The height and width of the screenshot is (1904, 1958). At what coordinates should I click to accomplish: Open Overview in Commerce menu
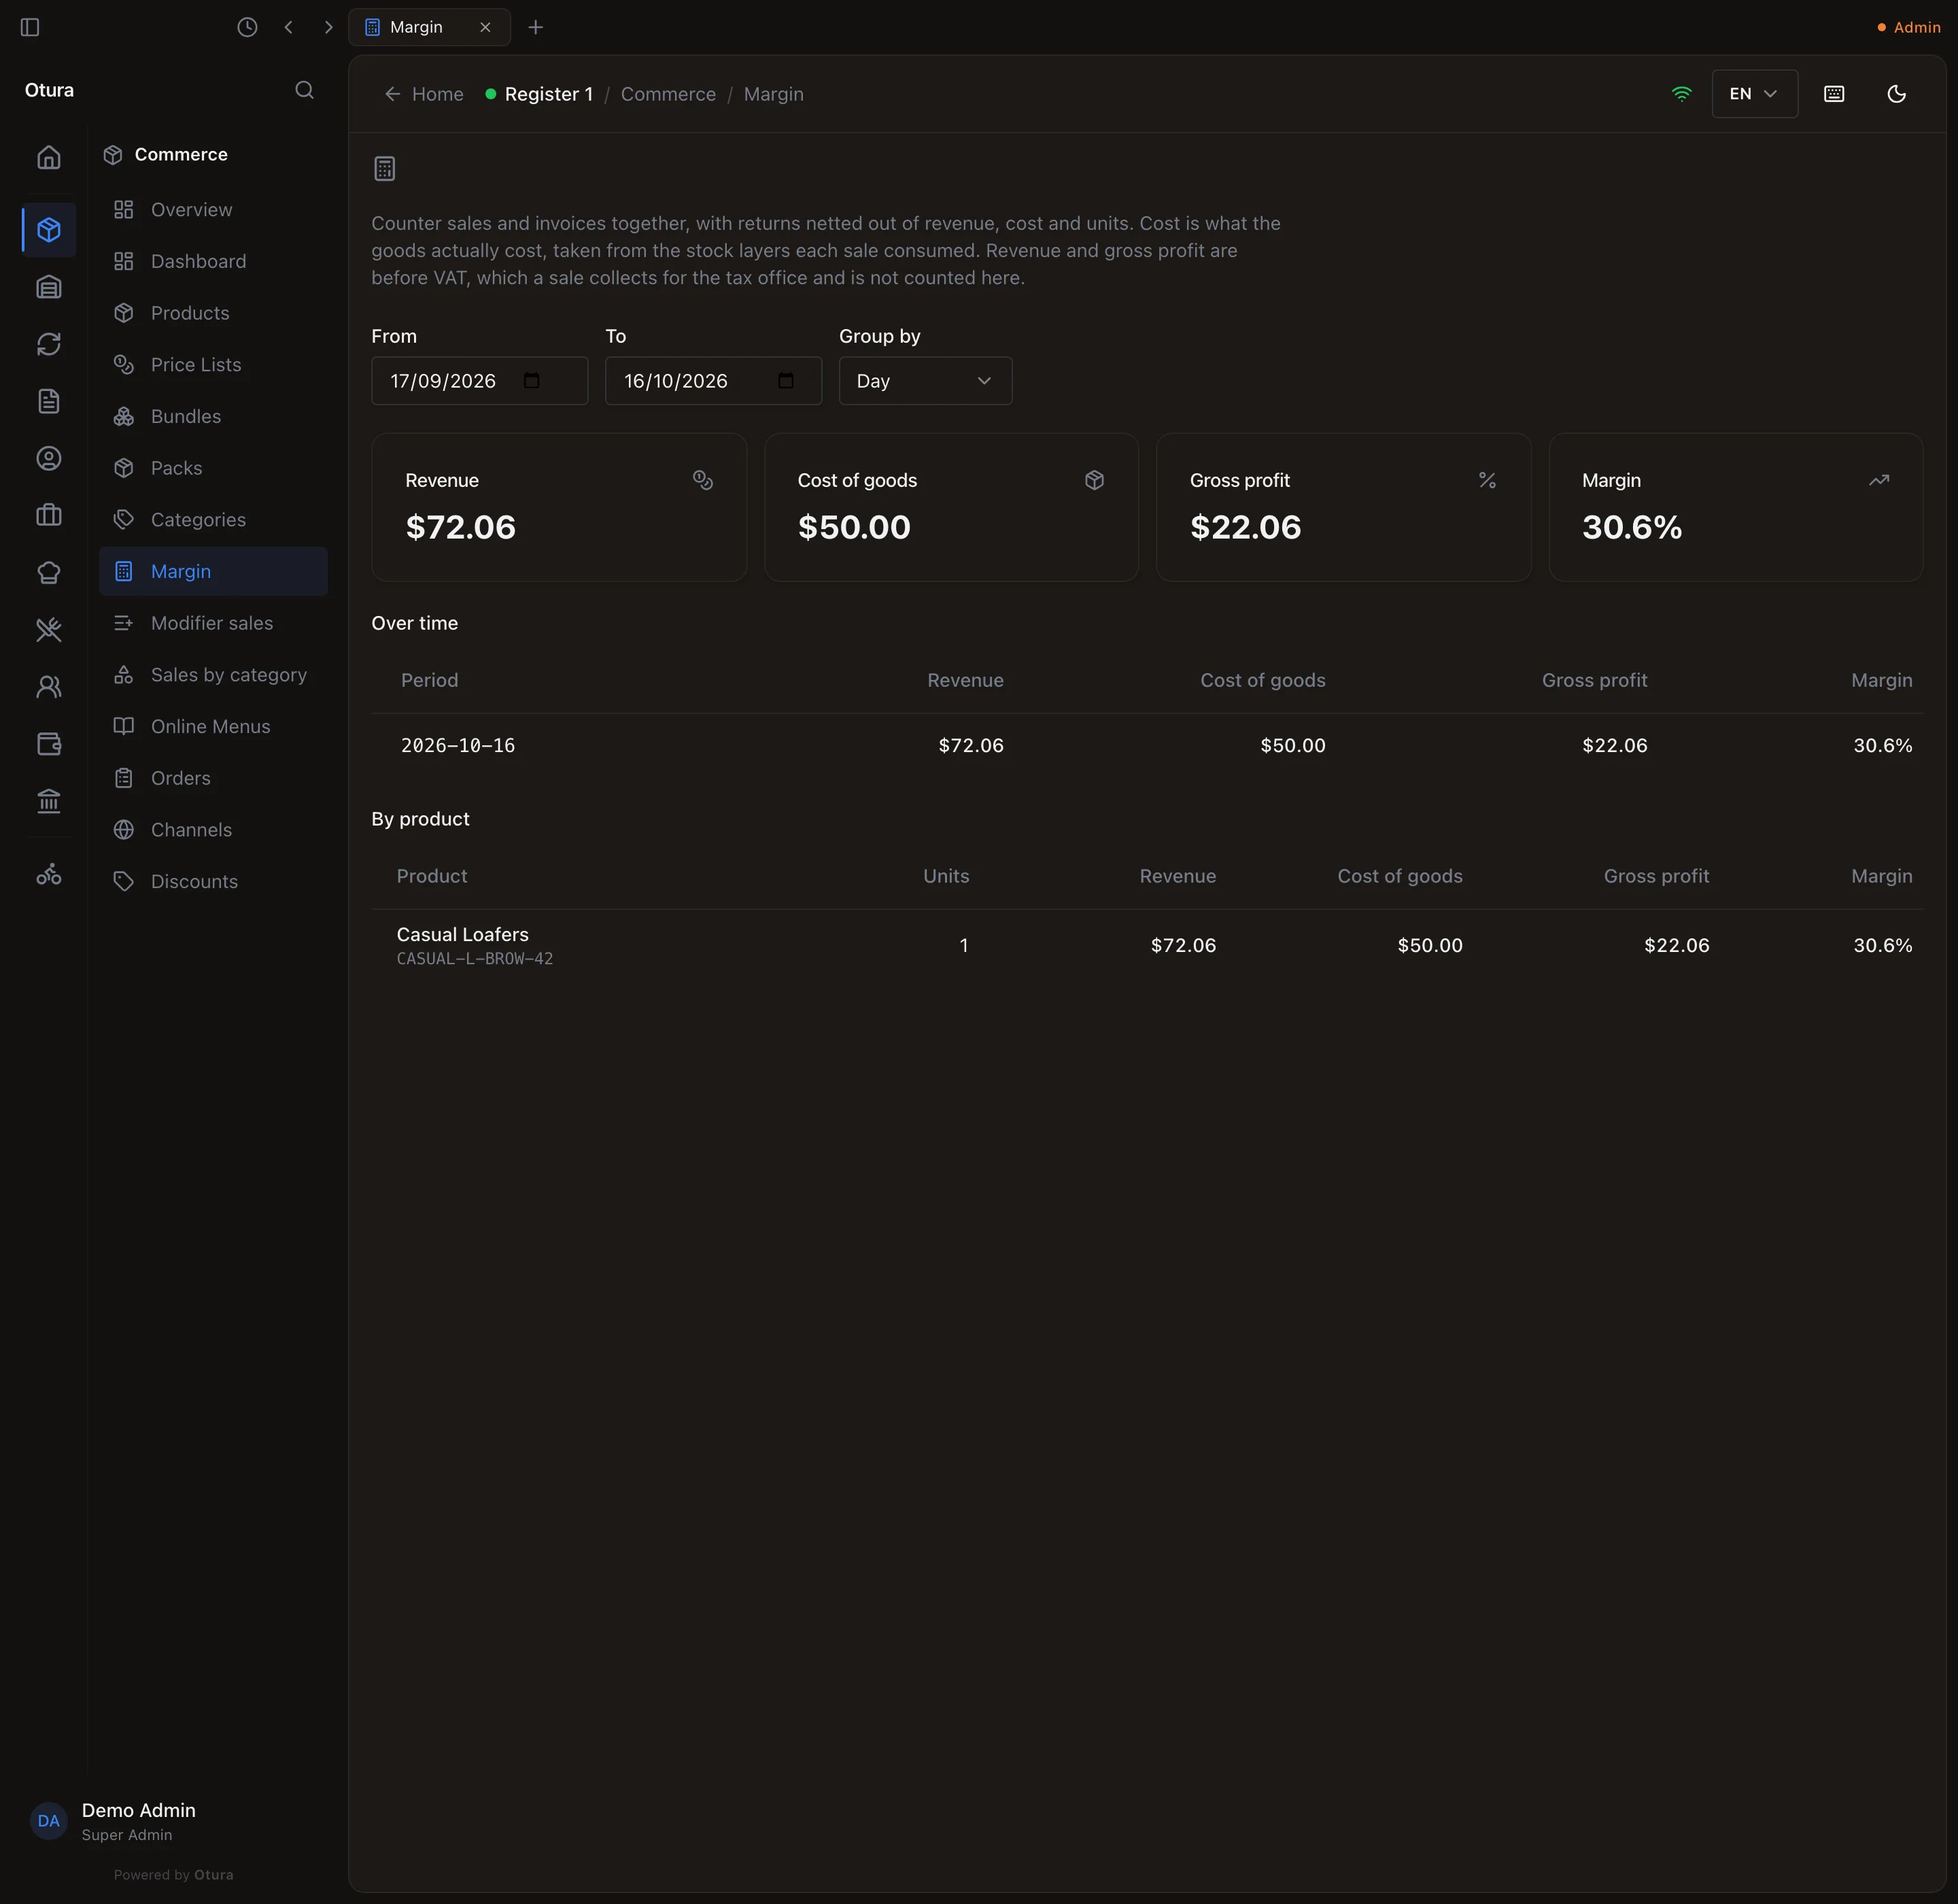click(213, 210)
